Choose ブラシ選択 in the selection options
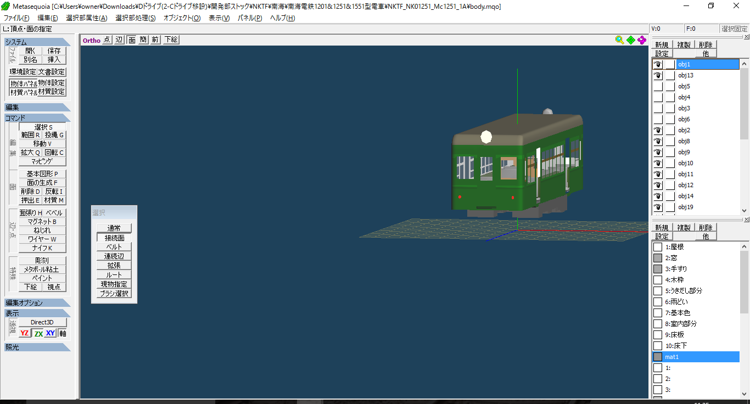 click(115, 294)
